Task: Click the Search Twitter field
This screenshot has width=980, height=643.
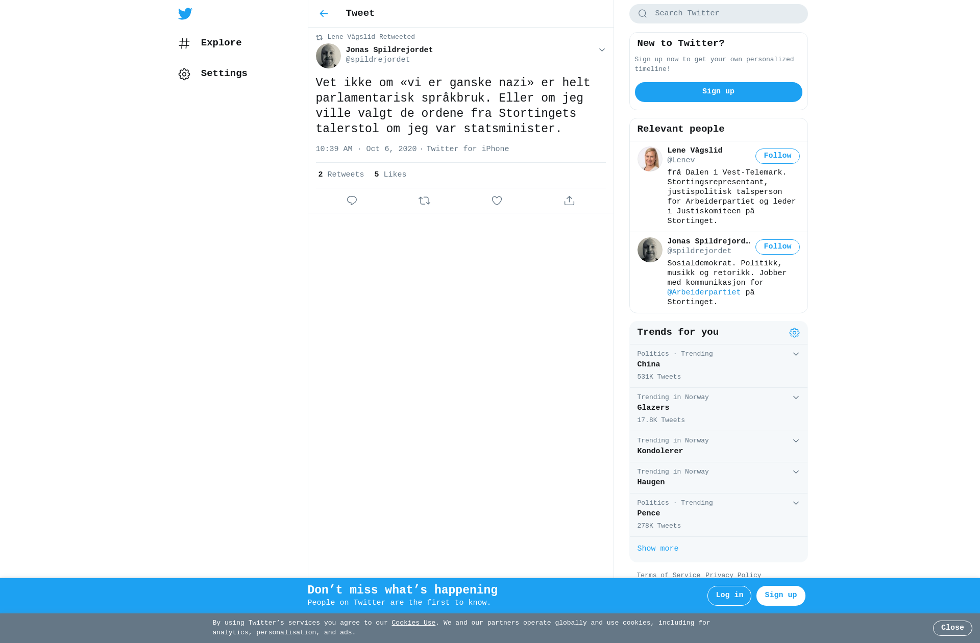Action: point(718,14)
